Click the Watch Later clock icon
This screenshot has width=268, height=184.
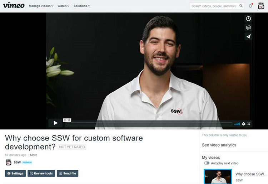[248, 19]
